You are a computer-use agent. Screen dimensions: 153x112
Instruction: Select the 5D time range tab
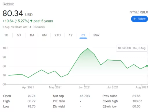(x=19, y=35)
